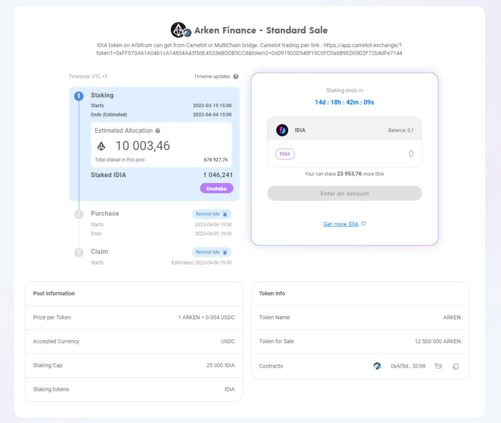This screenshot has height=423, width=501.
Task: Click the Timeline updates label
Action: click(x=212, y=76)
